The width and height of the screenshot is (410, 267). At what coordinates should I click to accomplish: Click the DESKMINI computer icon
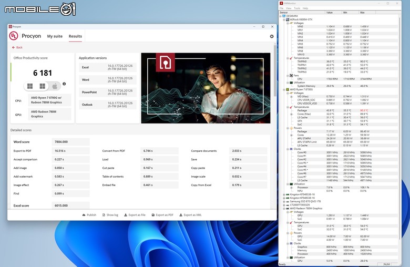[x=284, y=16]
